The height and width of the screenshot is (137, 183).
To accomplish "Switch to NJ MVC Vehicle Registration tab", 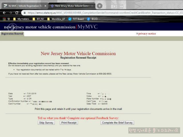I will tap(25, 6).
